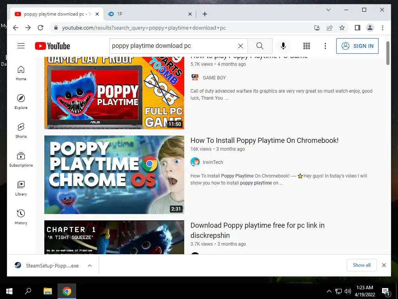Screen dimensions: 398x299
Task: Open IrwinTech channel name link
Action: [213, 162]
